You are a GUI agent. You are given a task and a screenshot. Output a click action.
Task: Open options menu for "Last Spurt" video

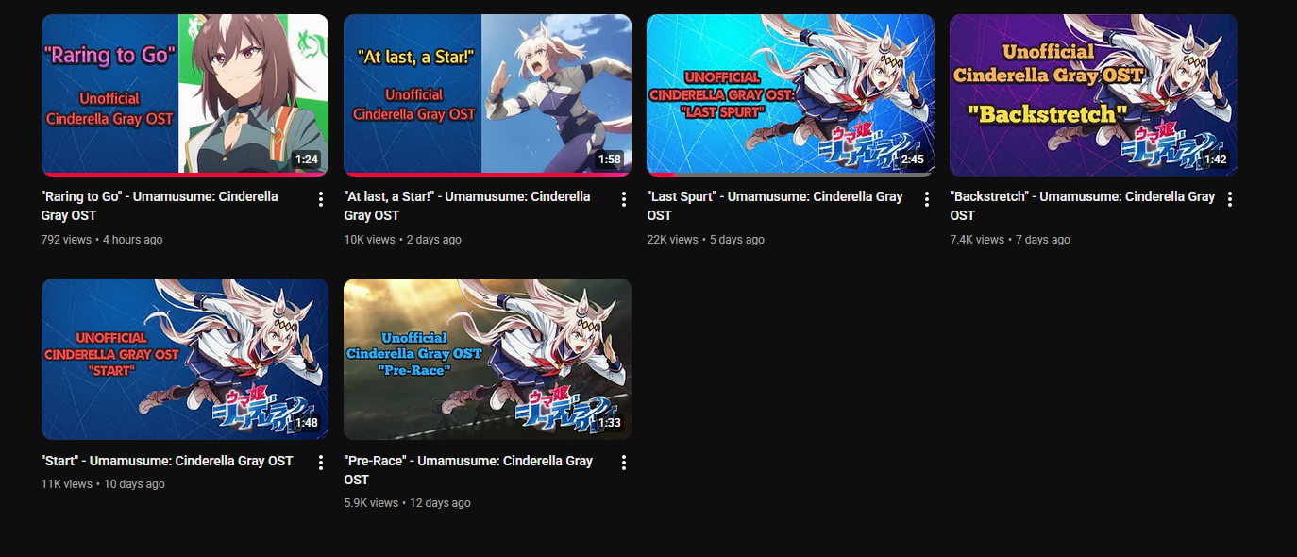tap(927, 199)
